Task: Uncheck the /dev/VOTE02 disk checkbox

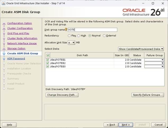Action: click(x=48, y=63)
